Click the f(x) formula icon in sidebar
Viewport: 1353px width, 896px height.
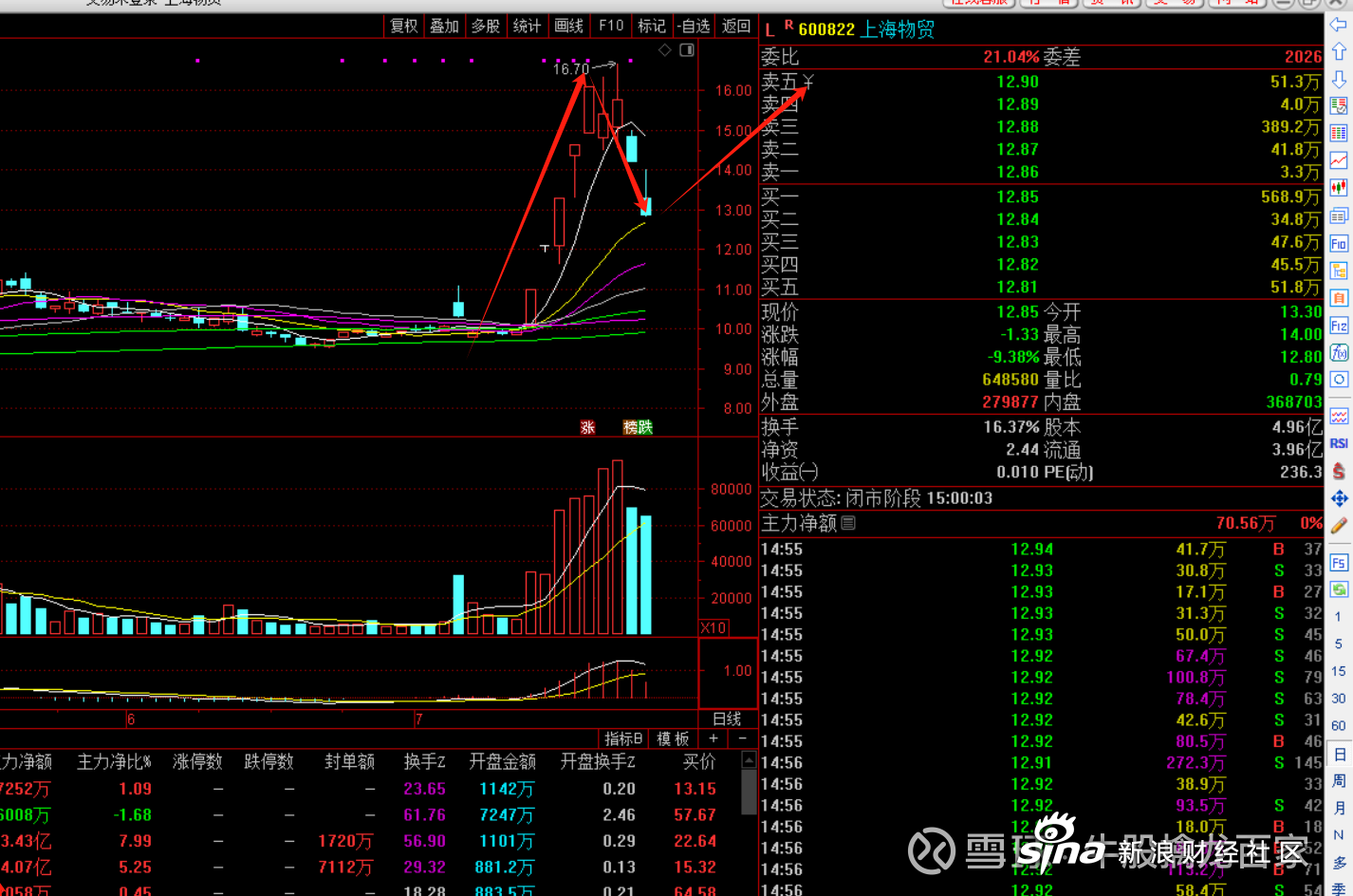pyautogui.click(x=1339, y=353)
